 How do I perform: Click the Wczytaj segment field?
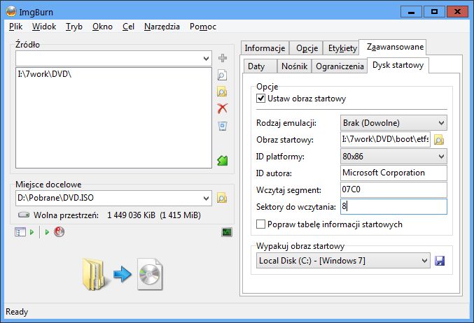[393, 190]
